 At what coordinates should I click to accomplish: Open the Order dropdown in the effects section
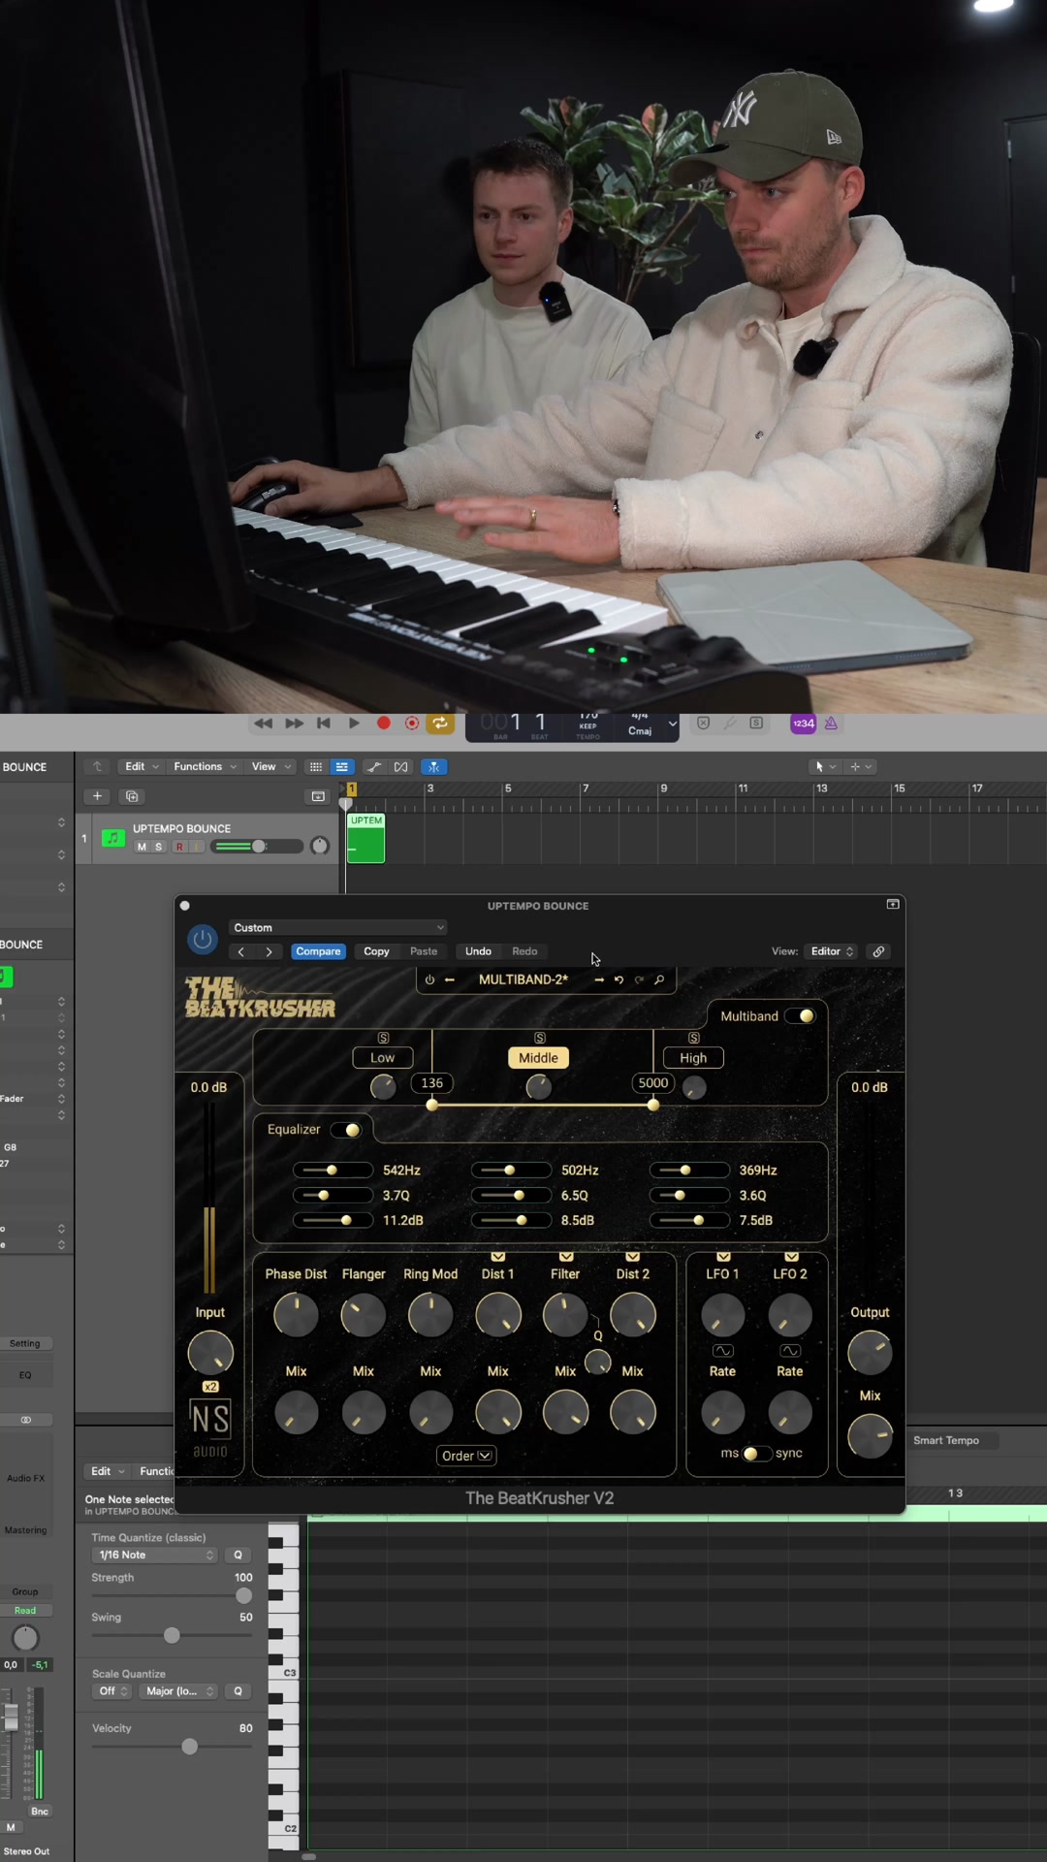466,1456
